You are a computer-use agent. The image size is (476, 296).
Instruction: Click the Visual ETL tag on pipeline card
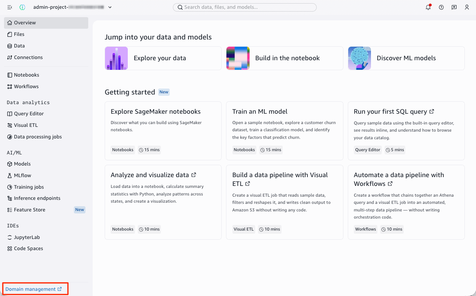[x=244, y=229]
